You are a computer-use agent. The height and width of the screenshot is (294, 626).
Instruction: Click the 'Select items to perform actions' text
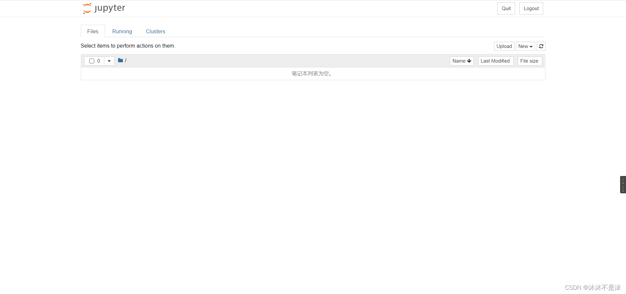pyautogui.click(x=128, y=46)
